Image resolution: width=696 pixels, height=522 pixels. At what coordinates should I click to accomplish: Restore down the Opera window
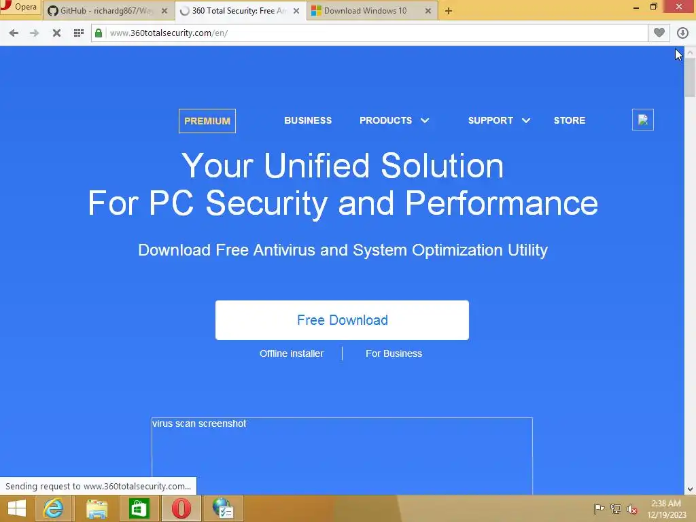coord(653,7)
